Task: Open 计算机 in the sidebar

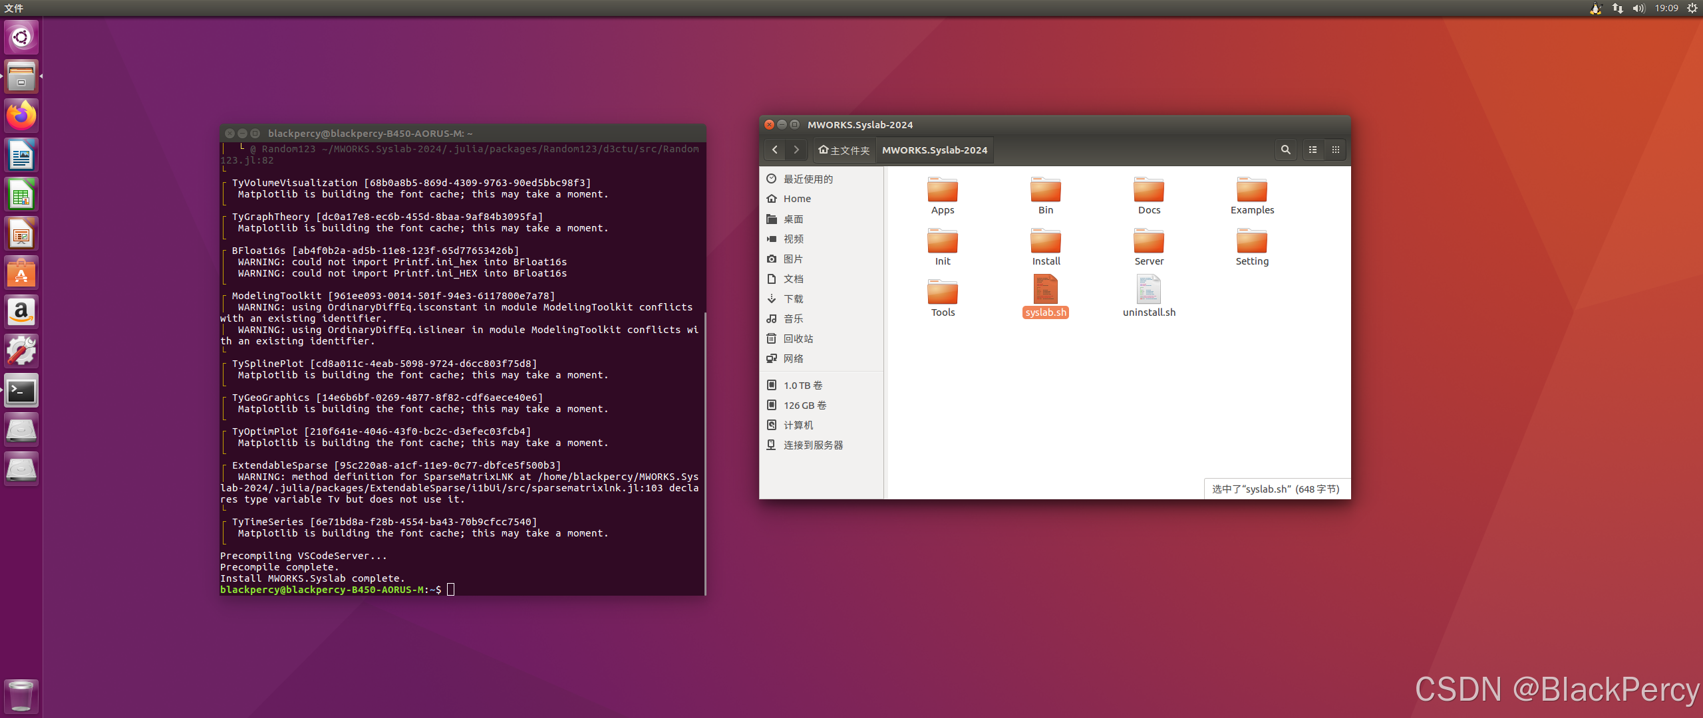Action: point(822,425)
